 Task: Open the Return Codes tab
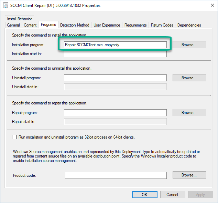click(162, 25)
